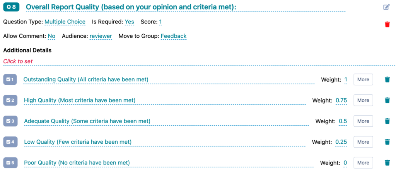Toggle option 1 checkbox badge
The height and width of the screenshot is (173, 396).
tap(10, 79)
